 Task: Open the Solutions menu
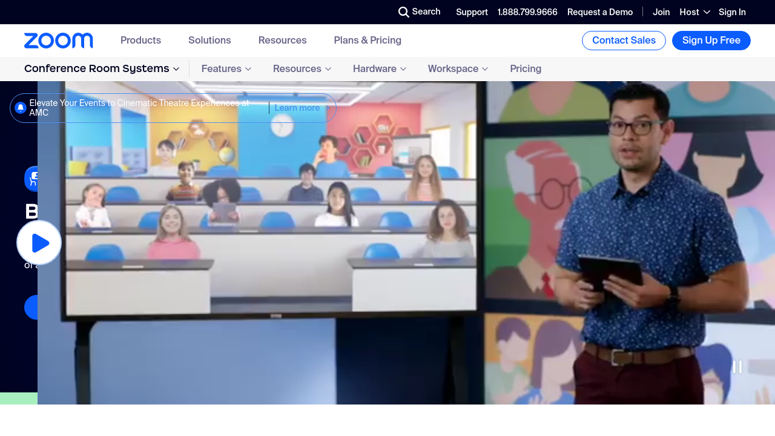coord(209,41)
